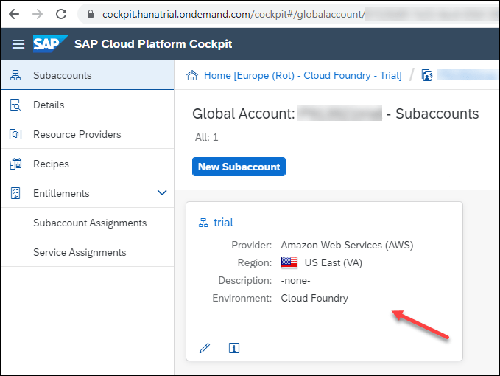500x376 pixels.
Task: Click the global account breadcrumb icon
Action: coord(427,76)
